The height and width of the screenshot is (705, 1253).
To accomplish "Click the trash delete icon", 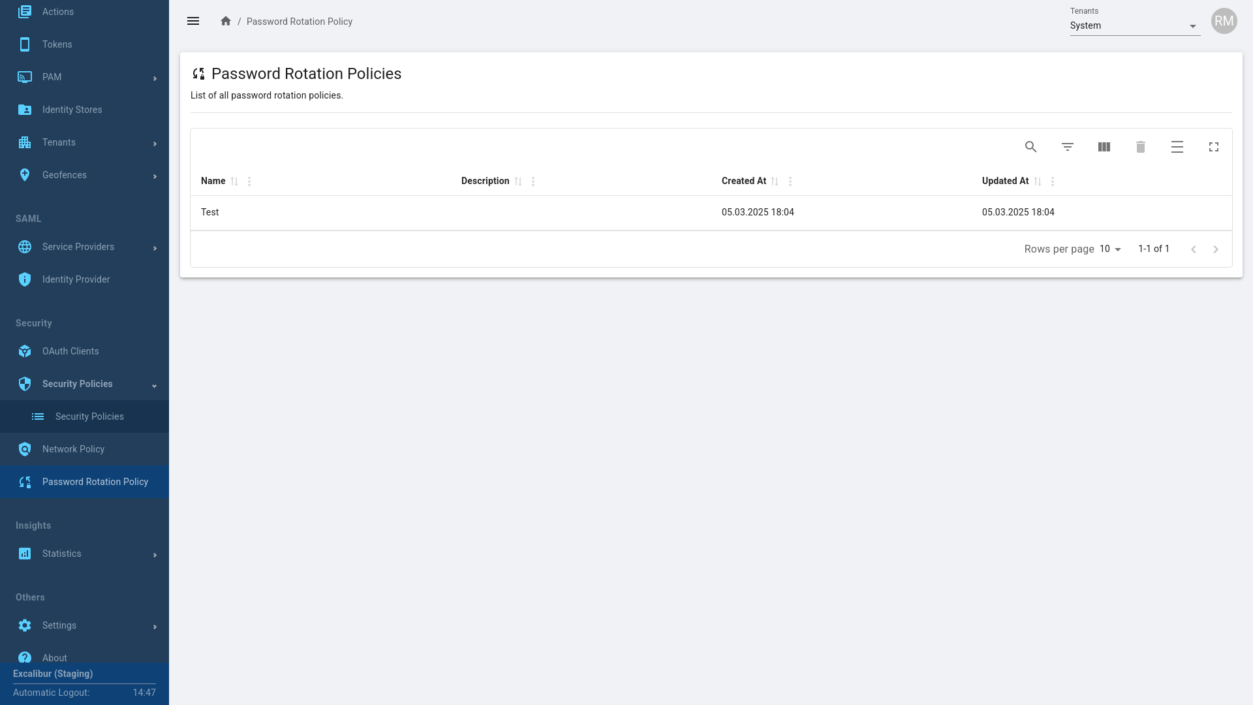I will pyautogui.click(x=1140, y=147).
